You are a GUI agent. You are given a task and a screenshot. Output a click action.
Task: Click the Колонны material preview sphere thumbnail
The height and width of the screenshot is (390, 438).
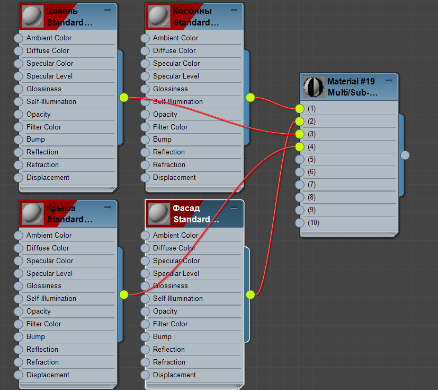point(159,16)
